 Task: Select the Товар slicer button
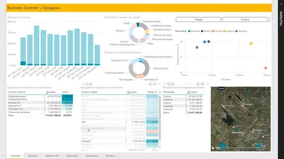(198, 19)
